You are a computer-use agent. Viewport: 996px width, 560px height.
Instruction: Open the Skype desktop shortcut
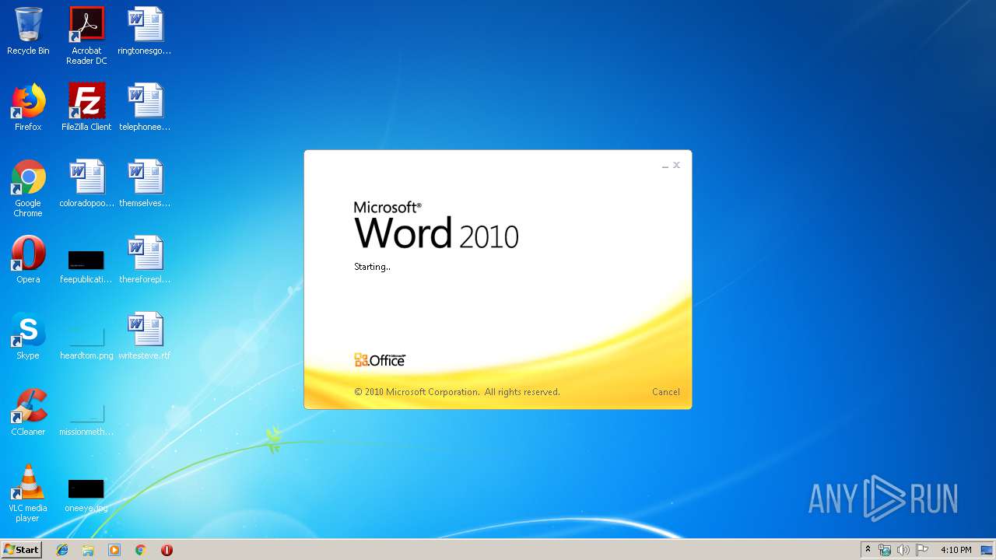pos(28,336)
